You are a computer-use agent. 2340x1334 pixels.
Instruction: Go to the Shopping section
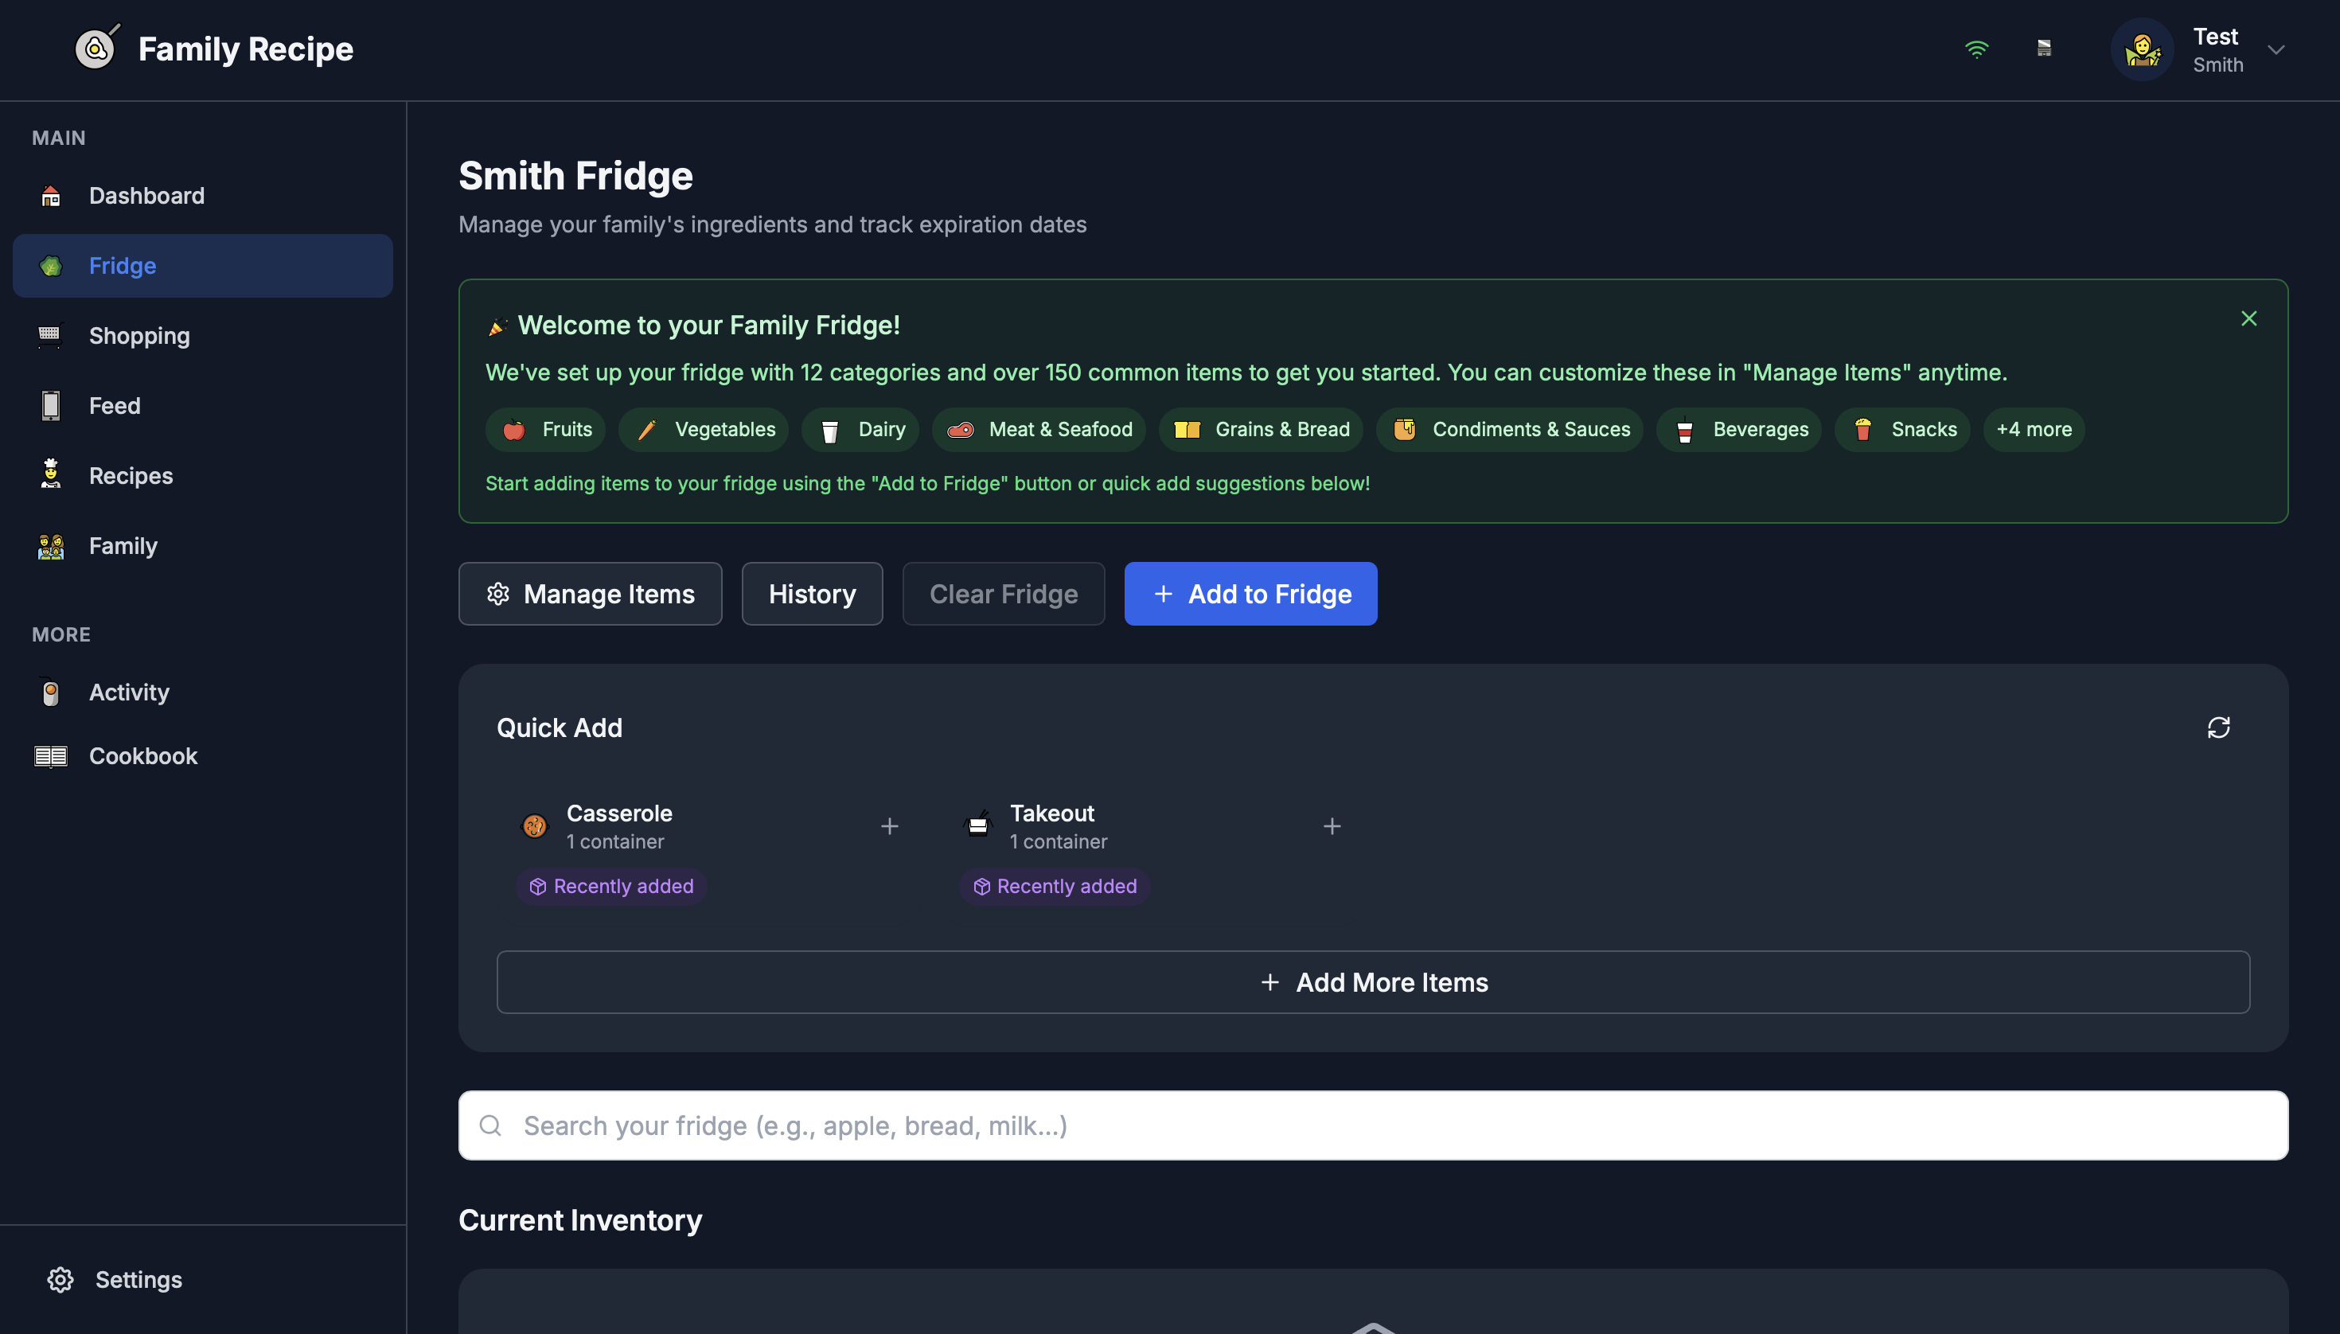pyautogui.click(x=139, y=335)
